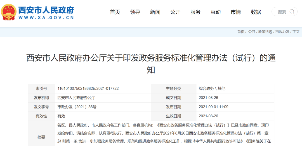Image resolution: width=302 pixels, height=146 pixels.
Task: Go to 首页 in breadcrumb
Action: click(x=240, y=32)
